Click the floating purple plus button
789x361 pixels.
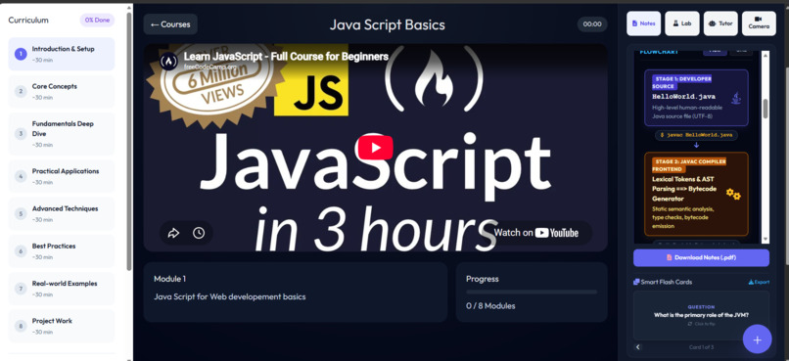(x=757, y=339)
